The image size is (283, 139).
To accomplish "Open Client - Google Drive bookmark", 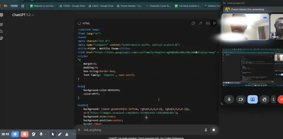I will (101, 6).
